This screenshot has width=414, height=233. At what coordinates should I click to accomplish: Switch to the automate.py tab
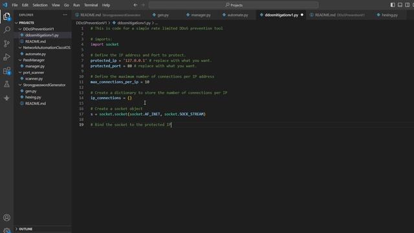pyautogui.click(x=237, y=15)
